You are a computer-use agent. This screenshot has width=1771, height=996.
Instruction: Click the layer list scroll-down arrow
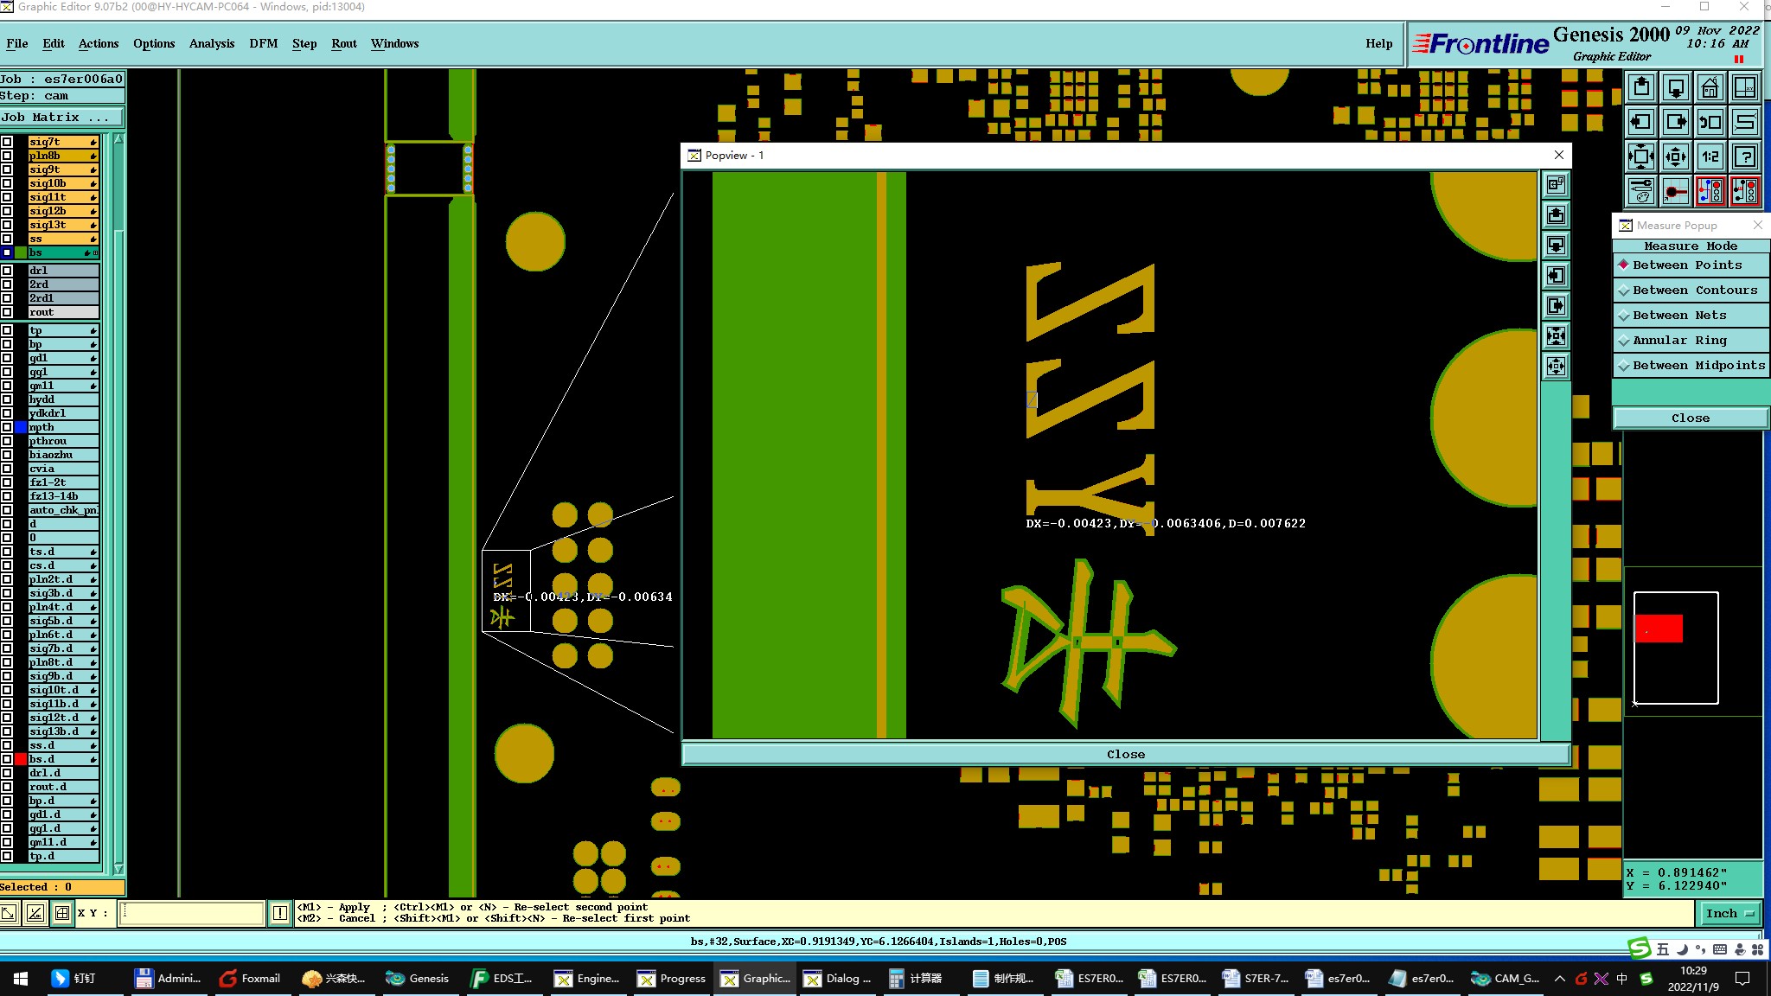click(x=118, y=869)
